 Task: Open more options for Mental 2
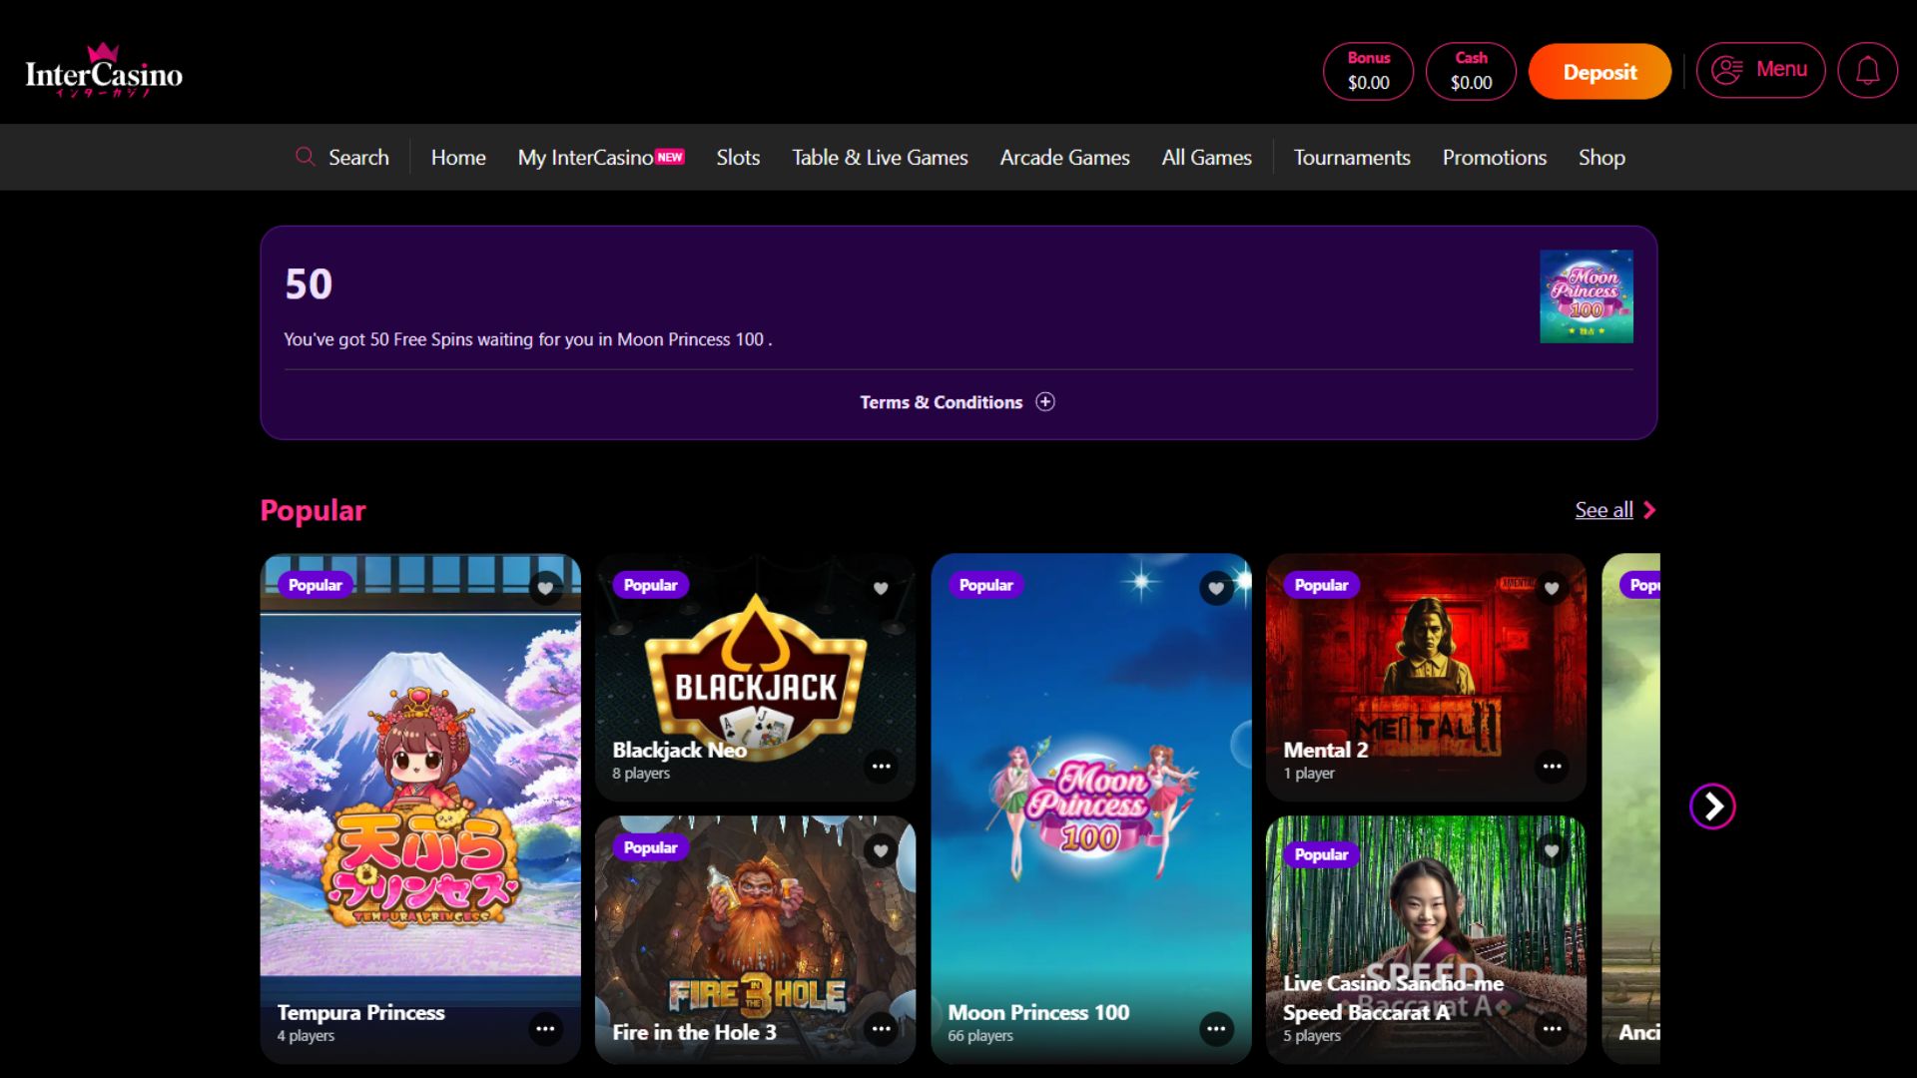coord(1552,766)
